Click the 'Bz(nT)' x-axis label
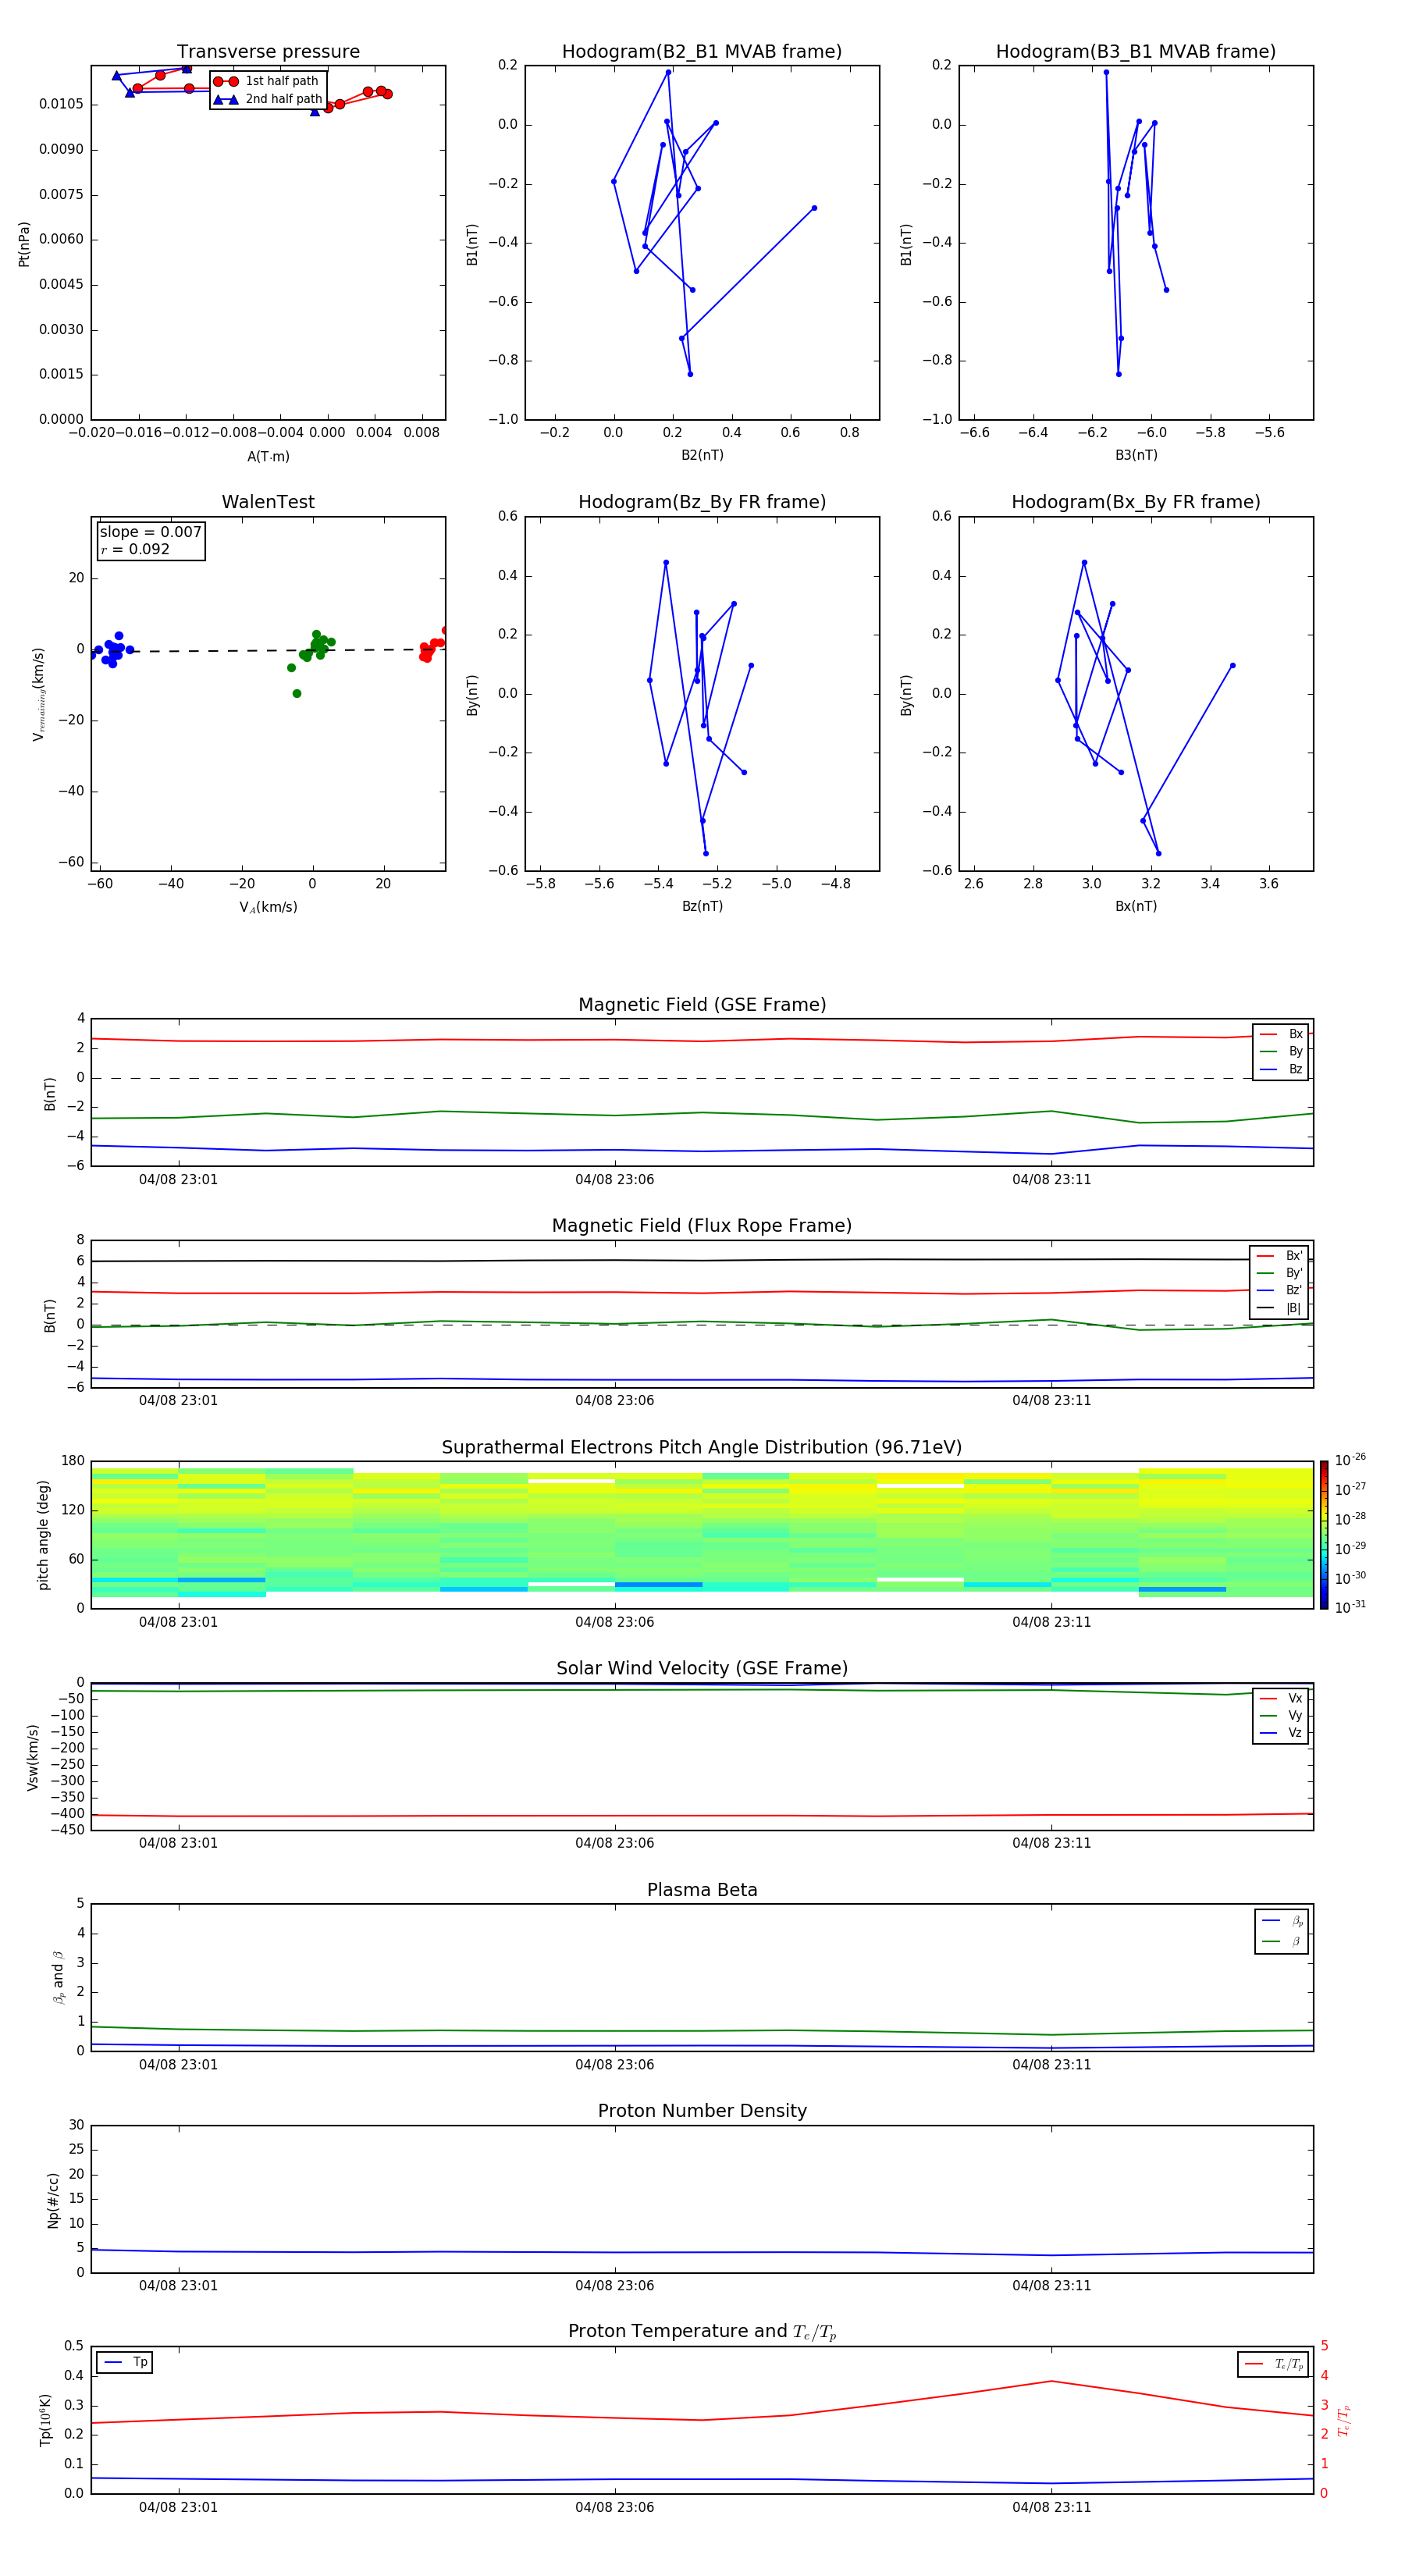This screenshot has width=1405, height=2576. point(702,906)
